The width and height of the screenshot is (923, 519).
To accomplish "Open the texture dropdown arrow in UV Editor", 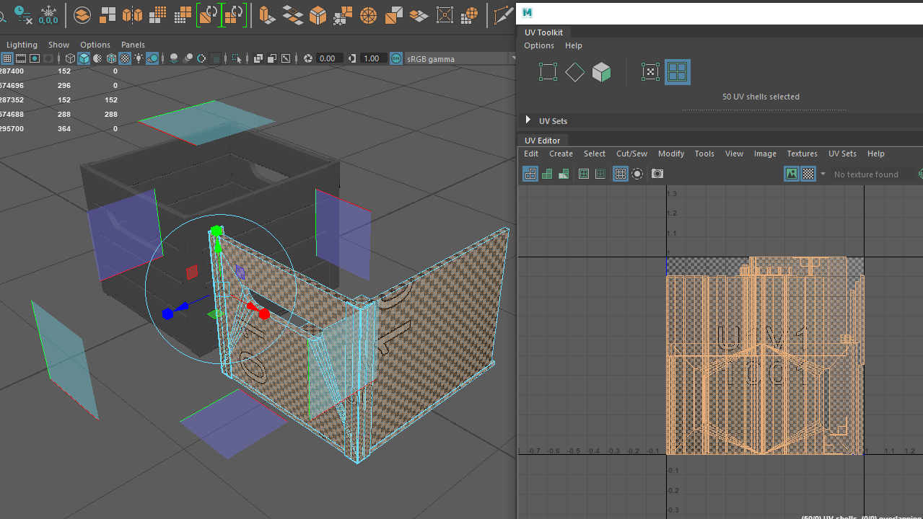I will (x=823, y=174).
